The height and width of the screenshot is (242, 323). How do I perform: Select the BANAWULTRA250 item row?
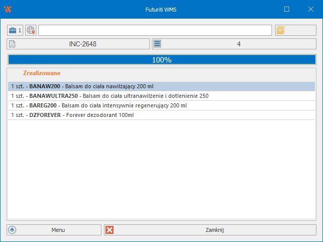161,96
